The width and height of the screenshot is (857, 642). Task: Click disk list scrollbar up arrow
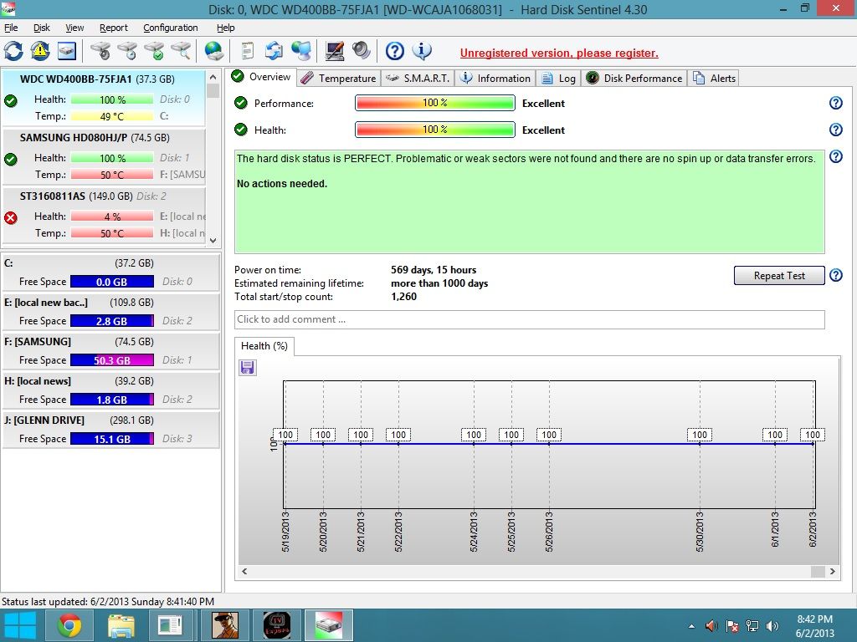click(x=213, y=77)
